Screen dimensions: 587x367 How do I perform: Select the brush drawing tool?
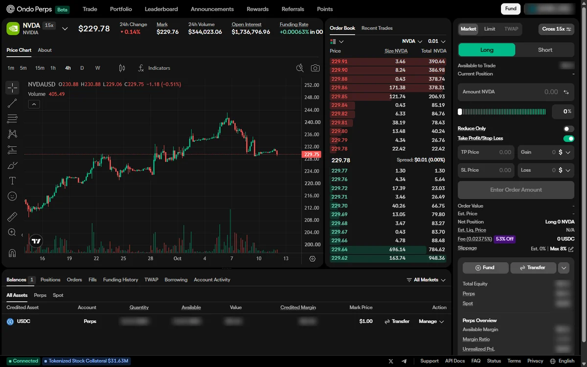pos(12,165)
